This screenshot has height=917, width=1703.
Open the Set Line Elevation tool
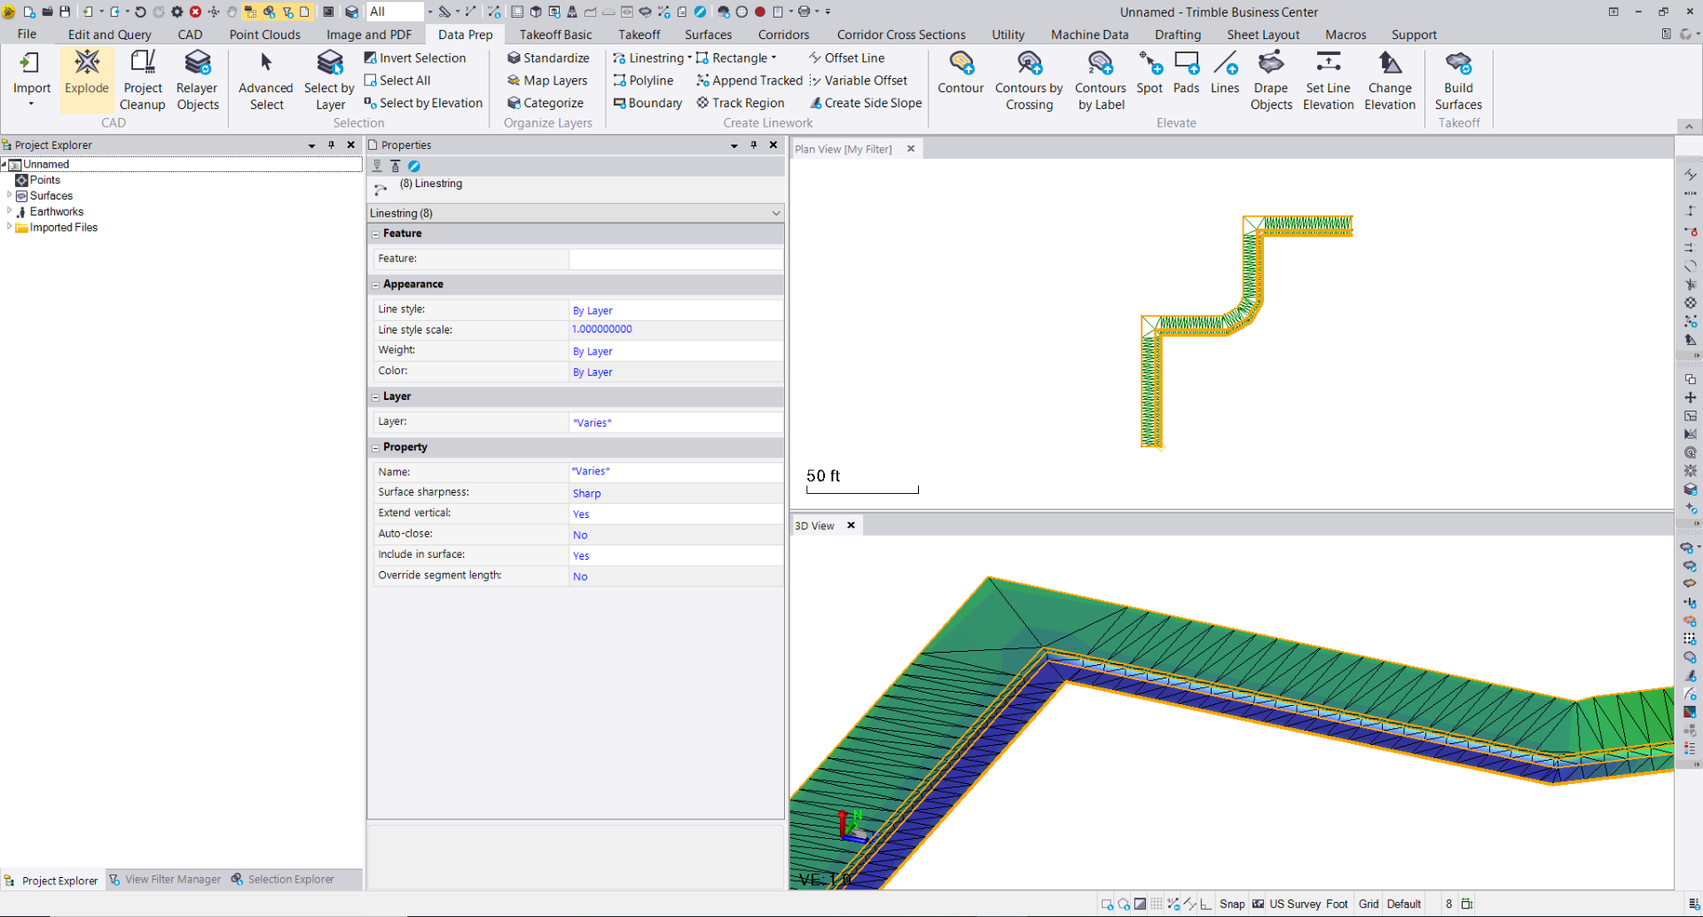1327,78
